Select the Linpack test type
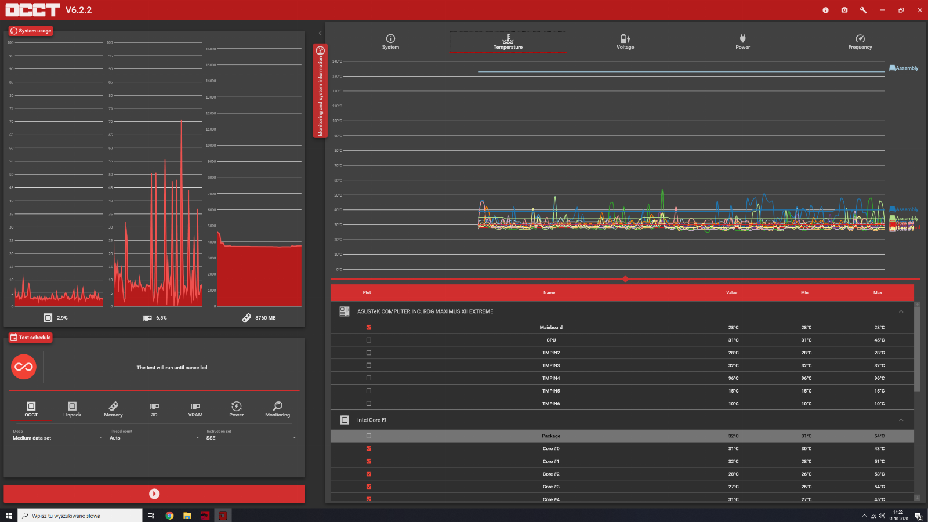 (72, 409)
